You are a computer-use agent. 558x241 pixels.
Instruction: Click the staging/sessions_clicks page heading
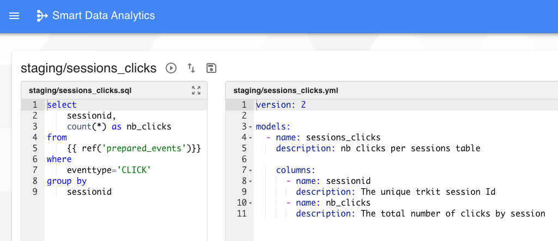(x=88, y=68)
